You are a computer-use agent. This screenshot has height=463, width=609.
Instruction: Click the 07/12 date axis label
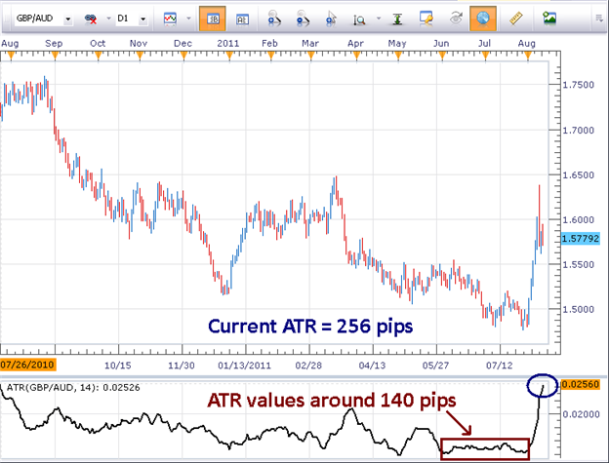500,366
